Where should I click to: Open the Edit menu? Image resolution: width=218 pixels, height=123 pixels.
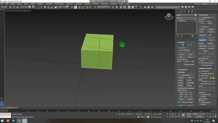(x=7, y=4)
